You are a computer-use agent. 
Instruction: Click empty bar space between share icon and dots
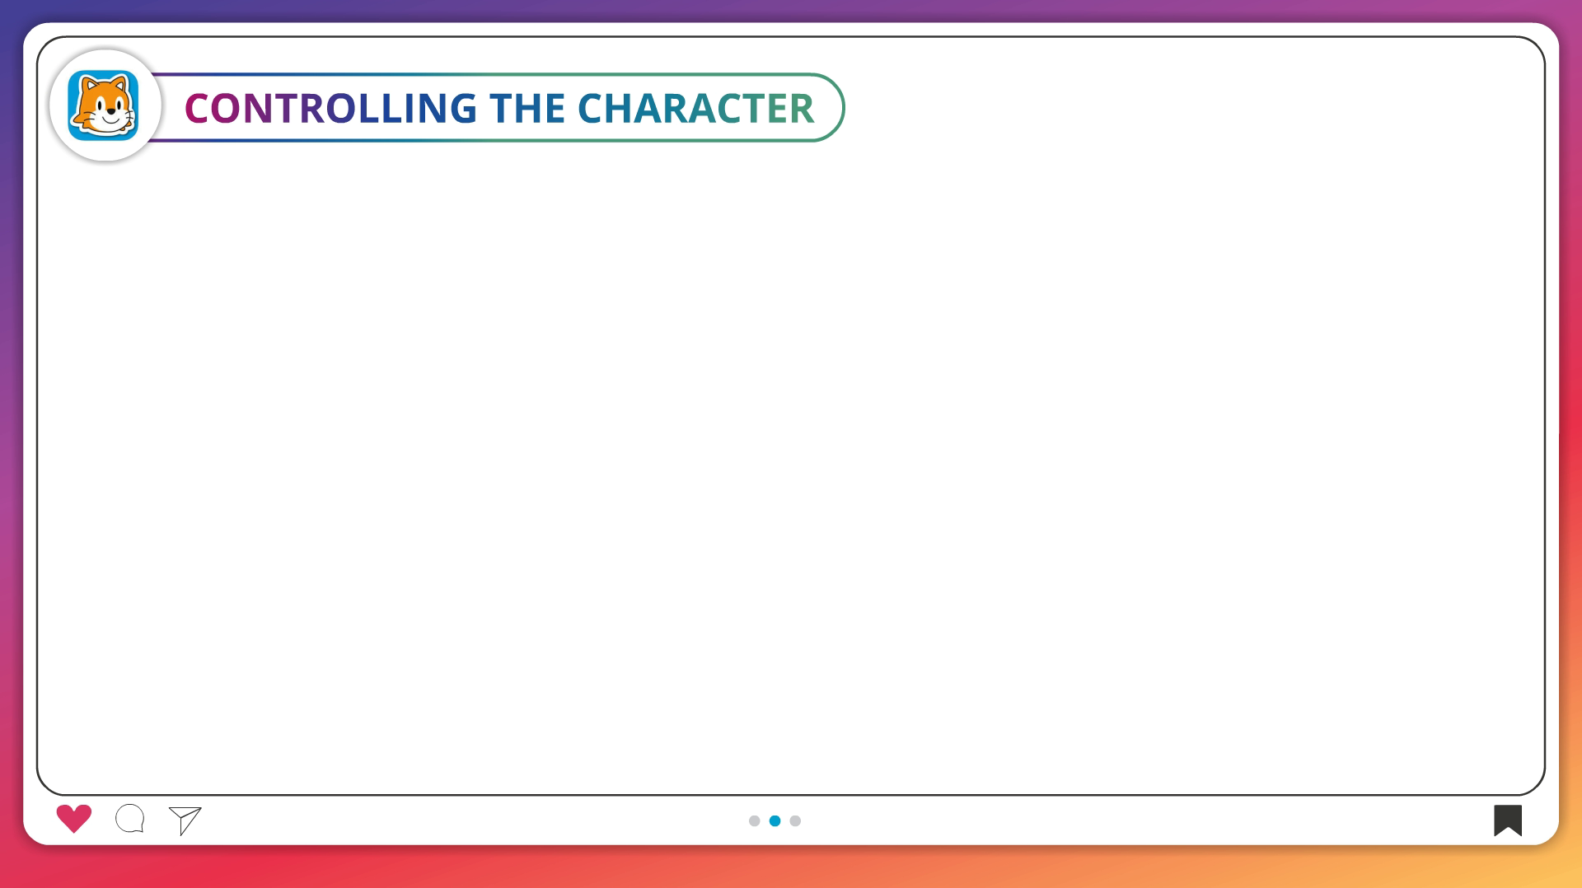click(470, 820)
